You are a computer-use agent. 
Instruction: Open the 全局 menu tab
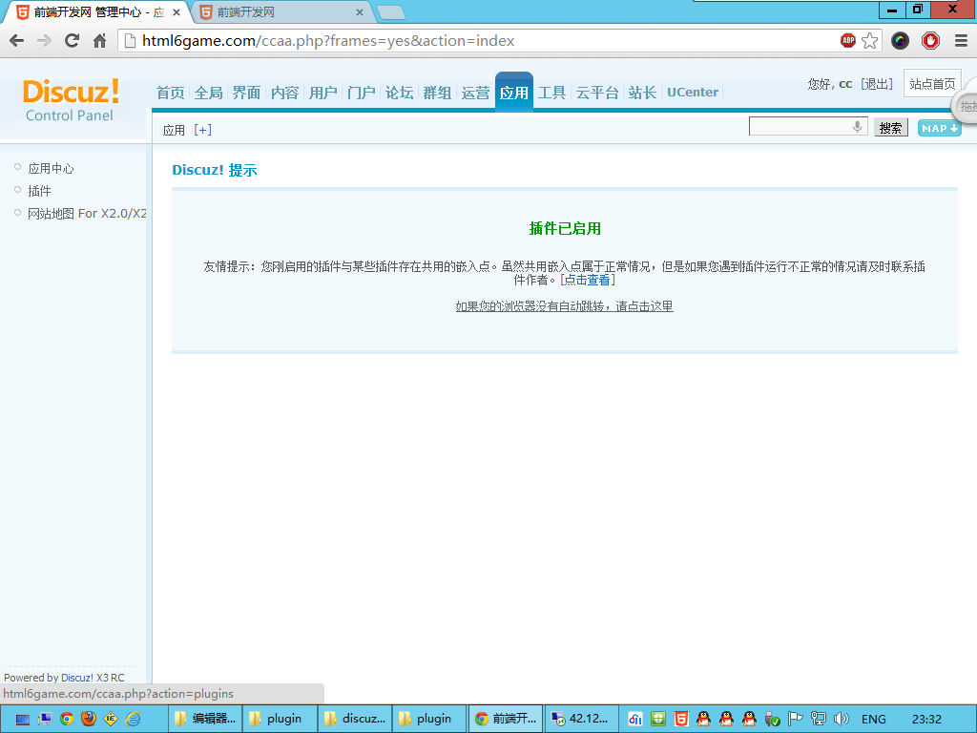tap(208, 93)
